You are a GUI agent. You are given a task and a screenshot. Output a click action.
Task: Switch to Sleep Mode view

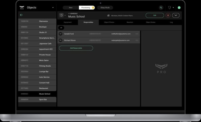[105, 8]
